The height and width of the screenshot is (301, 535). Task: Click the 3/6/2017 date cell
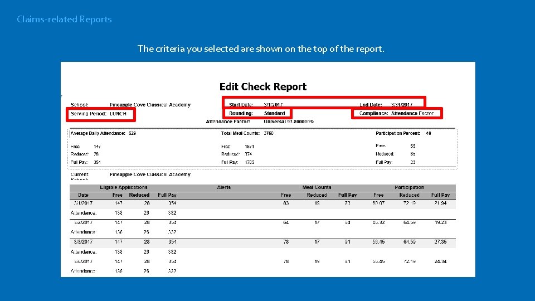pyautogui.click(x=83, y=261)
